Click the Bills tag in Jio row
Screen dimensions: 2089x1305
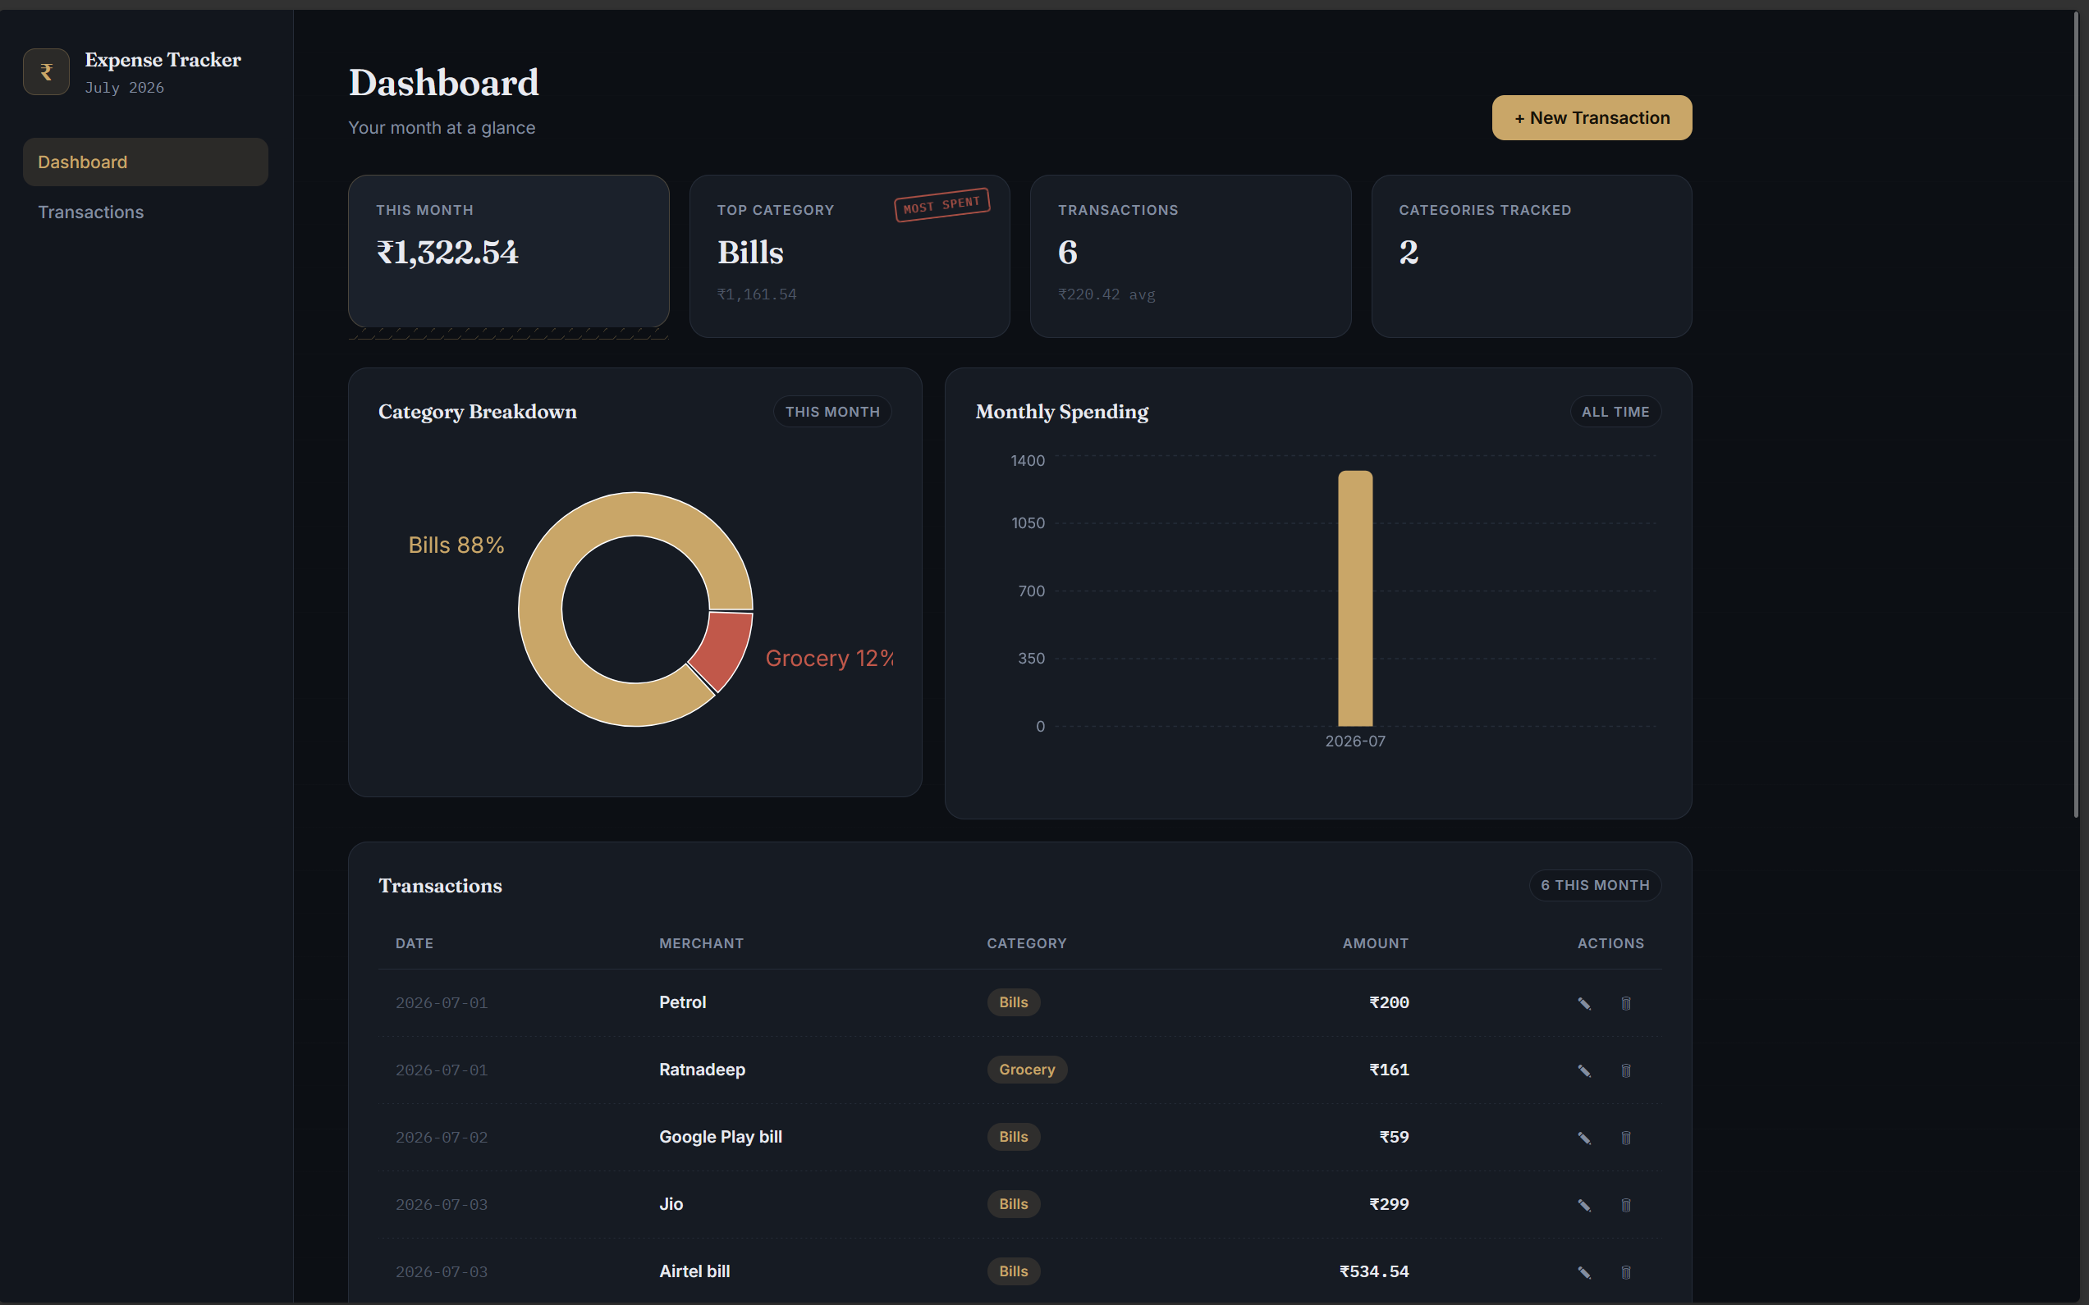tap(1014, 1204)
